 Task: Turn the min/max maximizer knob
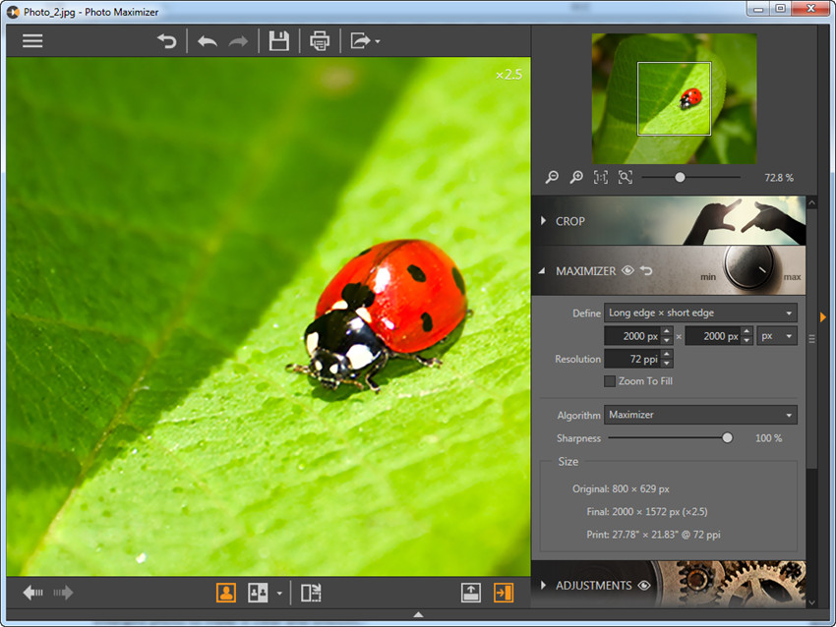pyautogui.click(x=749, y=268)
